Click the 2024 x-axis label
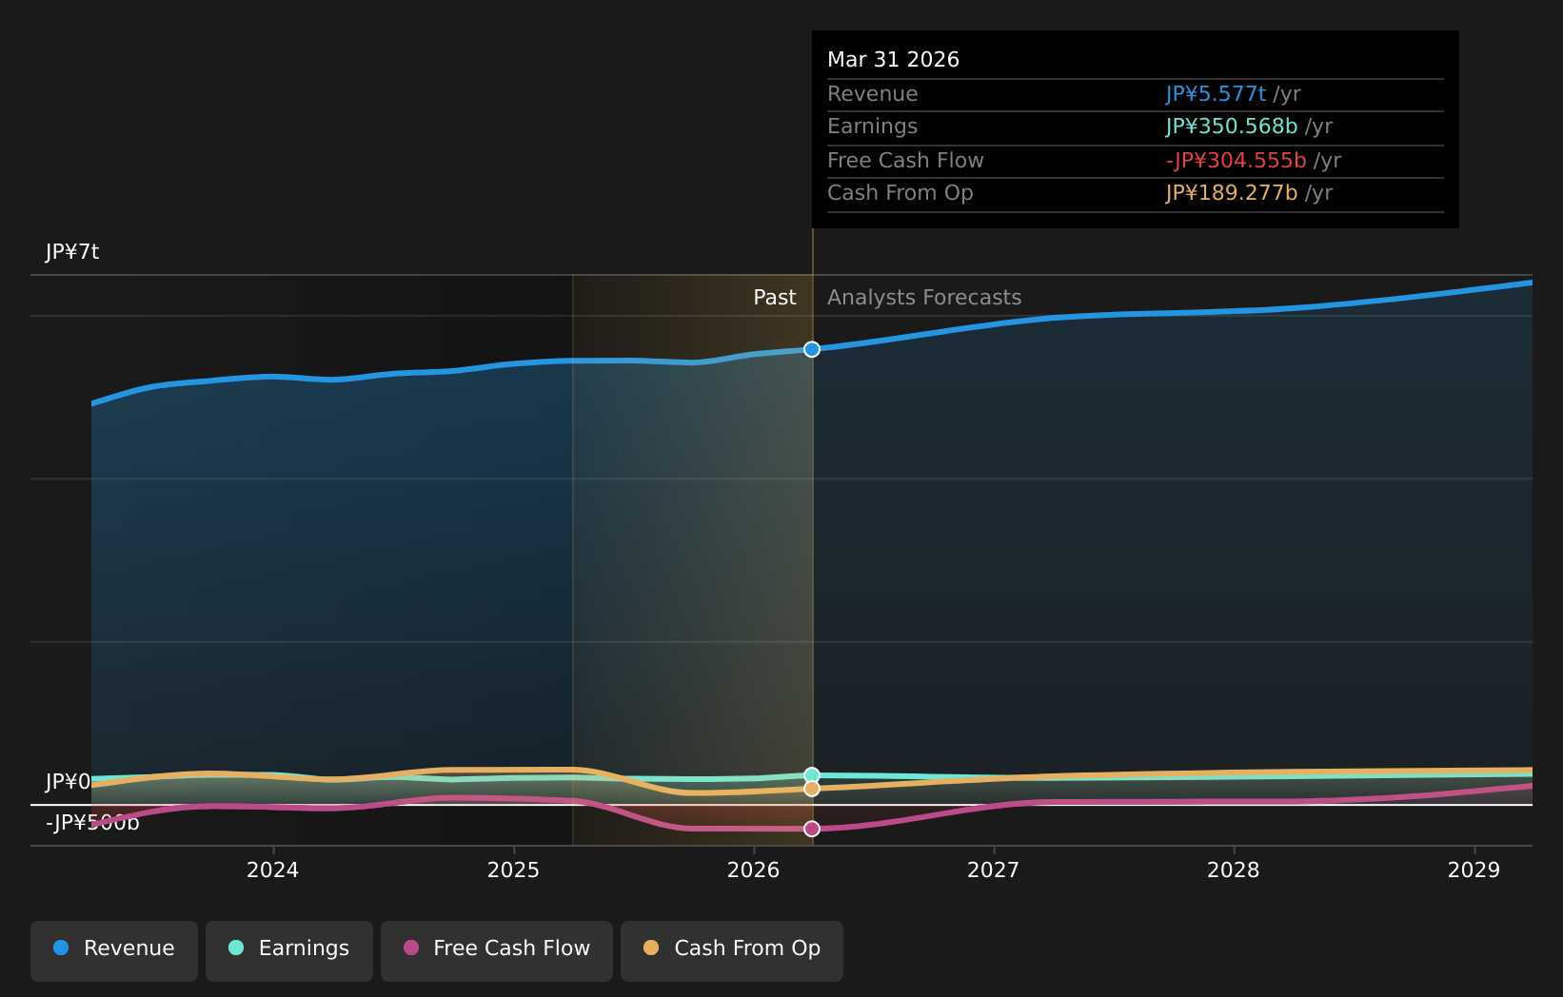Screen dimensions: 1563x997 point(273,870)
